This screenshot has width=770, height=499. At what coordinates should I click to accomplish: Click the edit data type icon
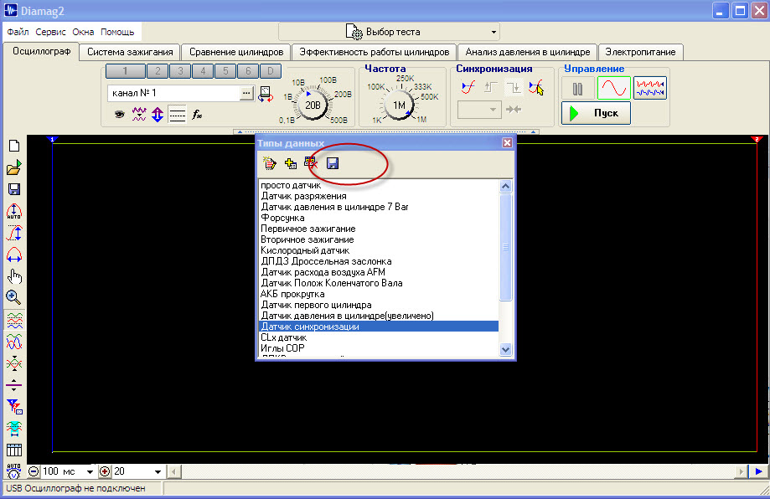pyautogui.click(x=270, y=163)
